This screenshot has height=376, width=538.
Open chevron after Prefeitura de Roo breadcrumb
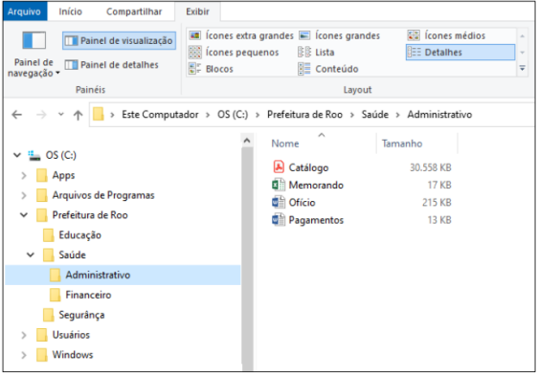point(352,115)
